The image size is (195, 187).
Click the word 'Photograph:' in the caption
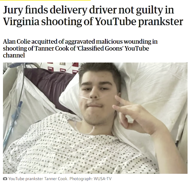[x=81, y=179]
